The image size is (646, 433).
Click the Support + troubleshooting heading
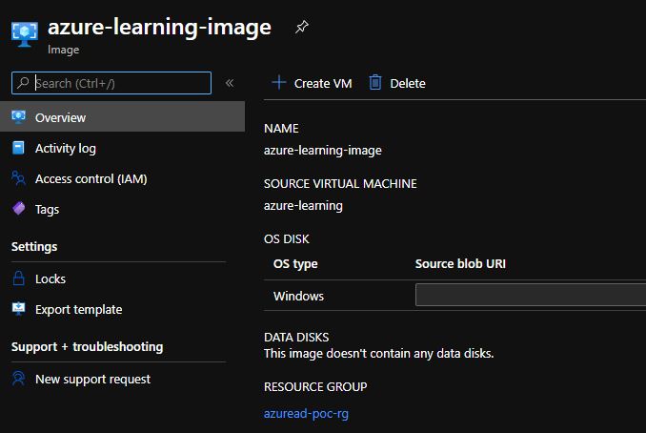[88, 347]
